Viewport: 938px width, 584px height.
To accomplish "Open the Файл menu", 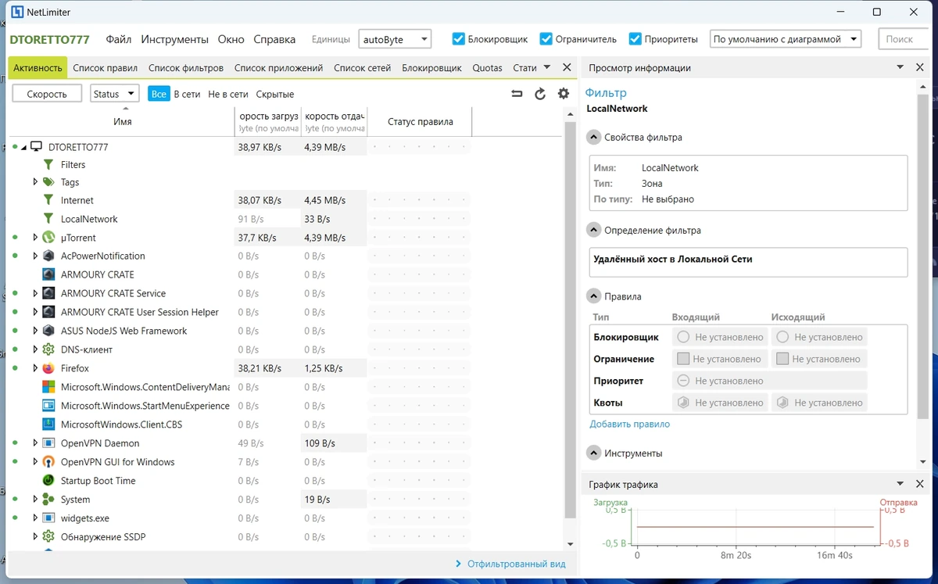I will (x=119, y=39).
